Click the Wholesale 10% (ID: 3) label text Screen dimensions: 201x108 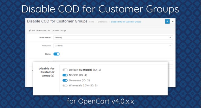(x=83, y=86)
